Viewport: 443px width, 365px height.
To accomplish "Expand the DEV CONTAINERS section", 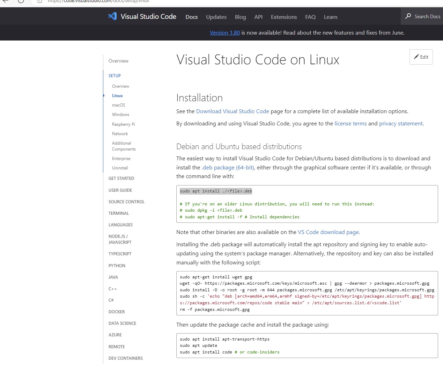I will coord(126,358).
